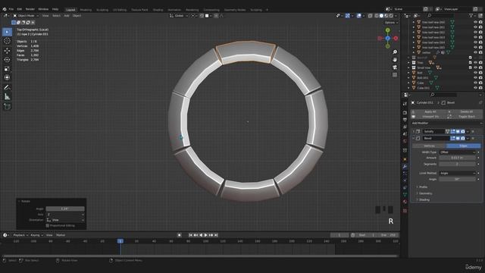Disable render for Bolt.001 object
Viewport: 485px width, 273px height.
pos(480,77)
